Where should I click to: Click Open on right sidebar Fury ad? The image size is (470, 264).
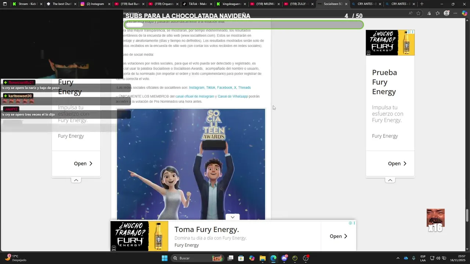[x=397, y=164]
